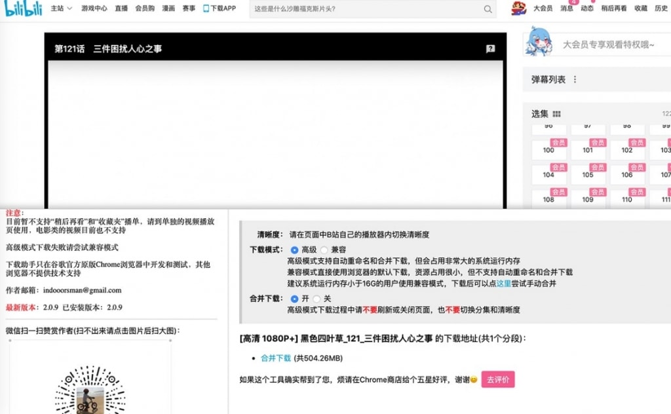Click the 第121话 episode title text

coord(69,48)
